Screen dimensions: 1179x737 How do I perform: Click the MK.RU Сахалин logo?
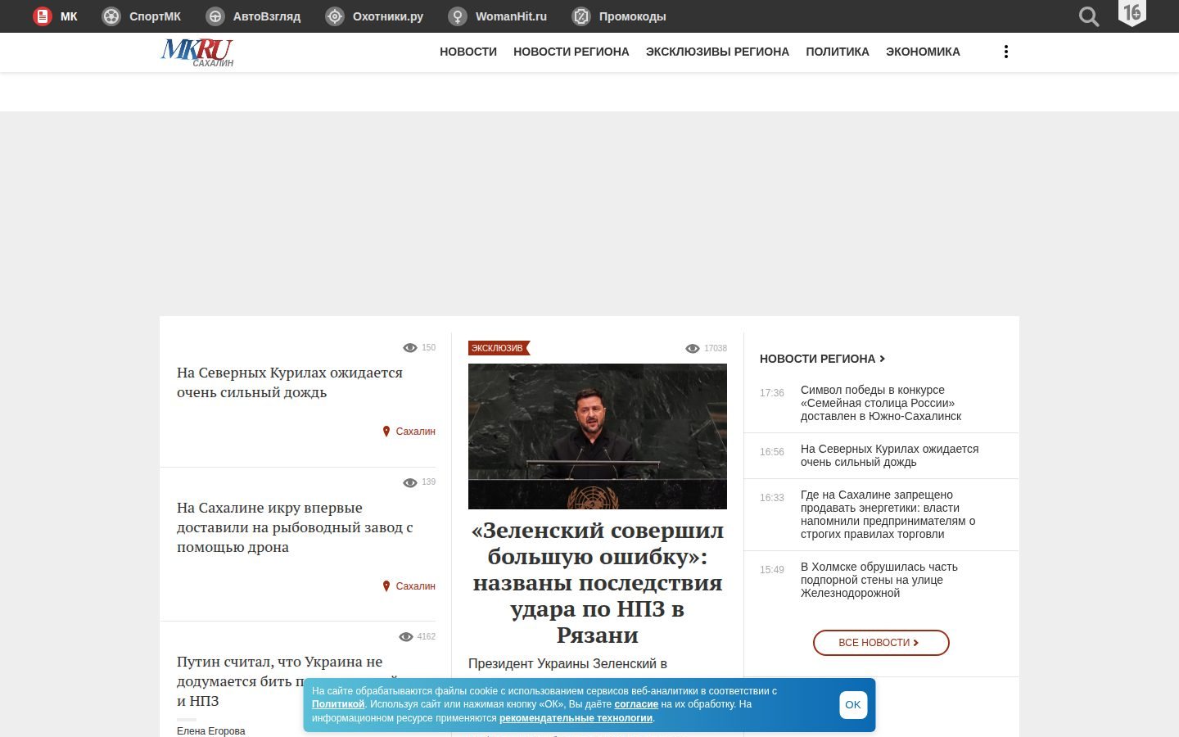click(197, 52)
